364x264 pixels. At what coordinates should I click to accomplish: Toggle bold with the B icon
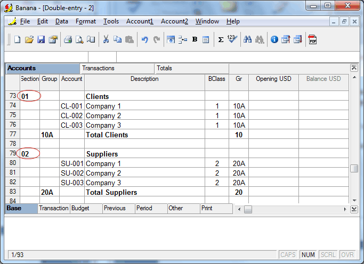tap(195, 39)
